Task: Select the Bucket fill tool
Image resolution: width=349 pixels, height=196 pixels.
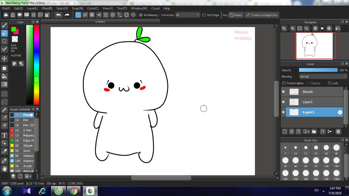Action: point(4,76)
